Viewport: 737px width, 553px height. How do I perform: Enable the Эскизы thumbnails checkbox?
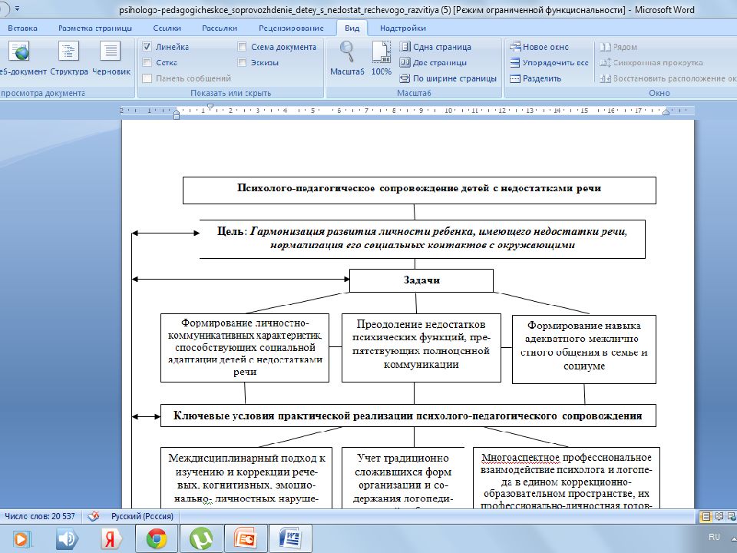point(242,62)
